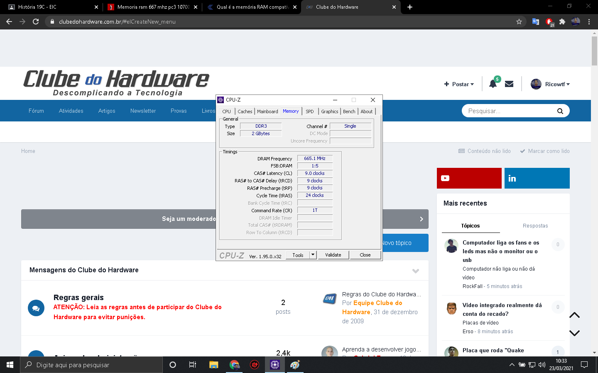Open Task View on taskbar
598x373 pixels.
point(193,365)
